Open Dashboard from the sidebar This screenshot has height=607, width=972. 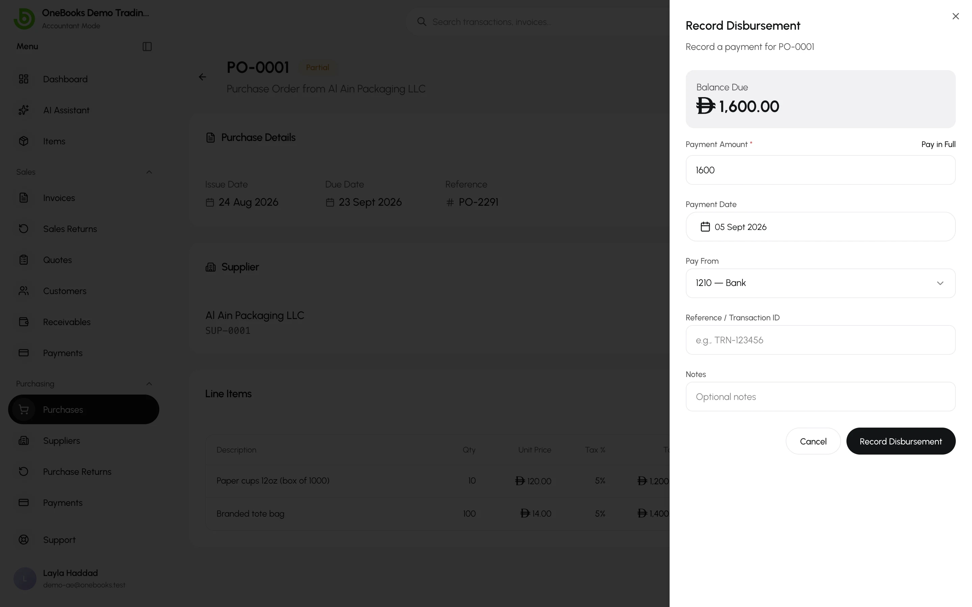click(x=84, y=79)
